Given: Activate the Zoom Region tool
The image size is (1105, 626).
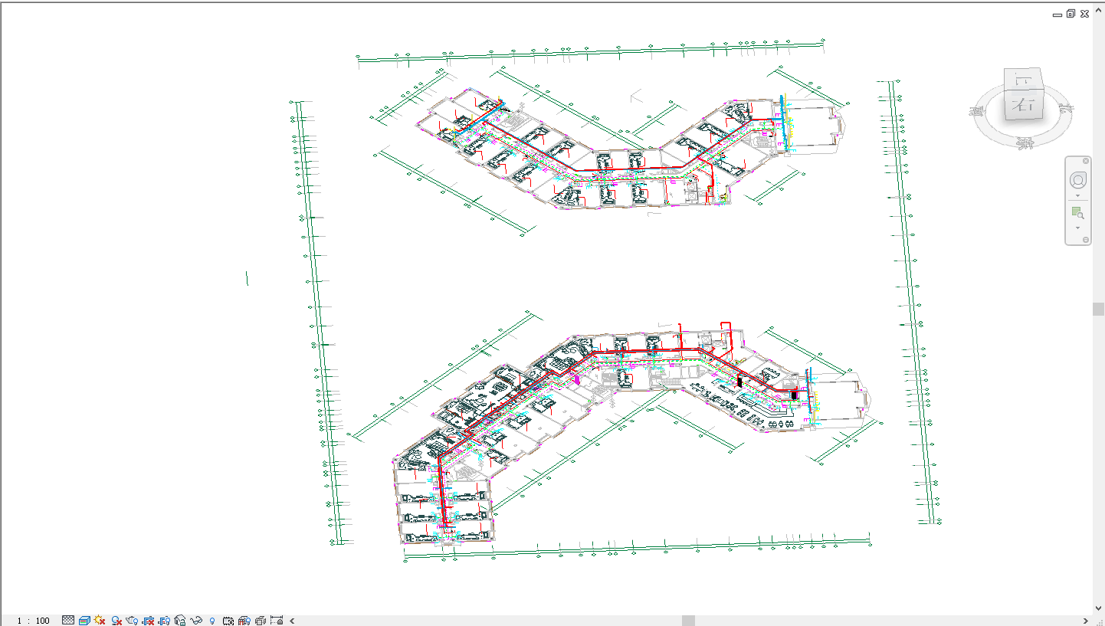Looking at the screenshot, I should [x=1077, y=212].
